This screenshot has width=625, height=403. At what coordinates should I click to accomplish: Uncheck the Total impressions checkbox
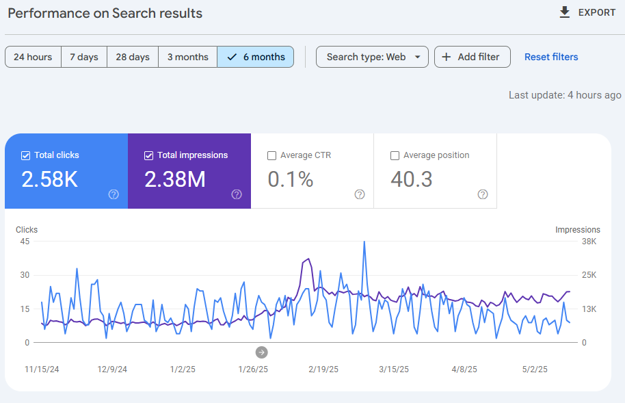click(x=148, y=155)
